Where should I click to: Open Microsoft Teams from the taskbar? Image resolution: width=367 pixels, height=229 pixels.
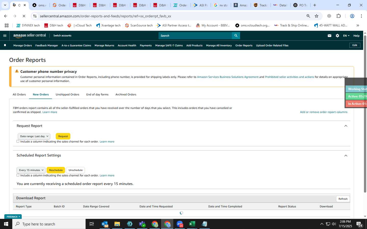[x=142, y=224]
